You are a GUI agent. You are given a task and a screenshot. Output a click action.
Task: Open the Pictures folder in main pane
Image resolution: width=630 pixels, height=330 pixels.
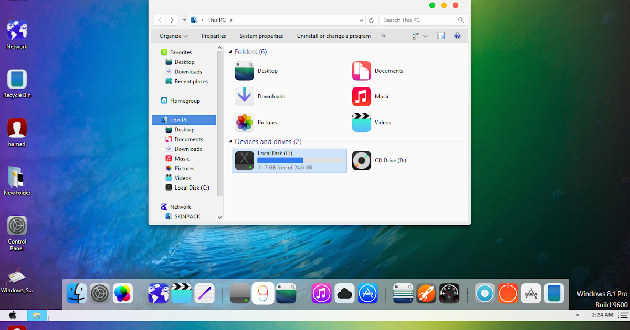256,122
